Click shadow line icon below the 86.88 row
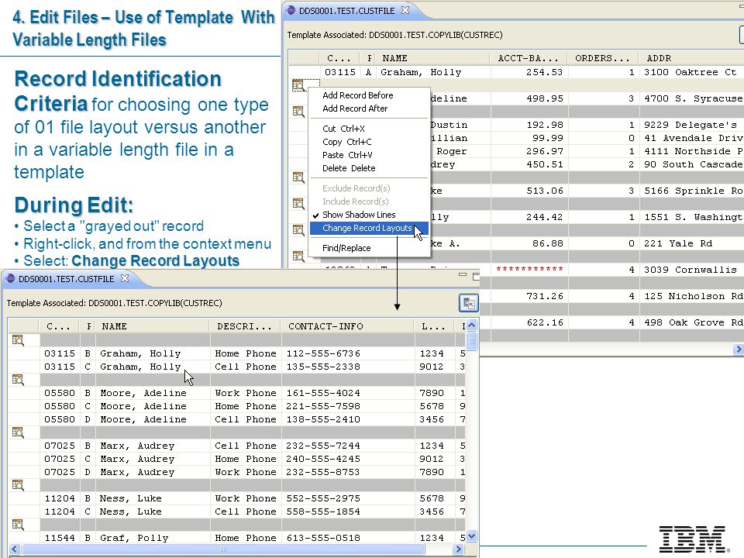Screen dimensions: 744x558 (298, 257)
